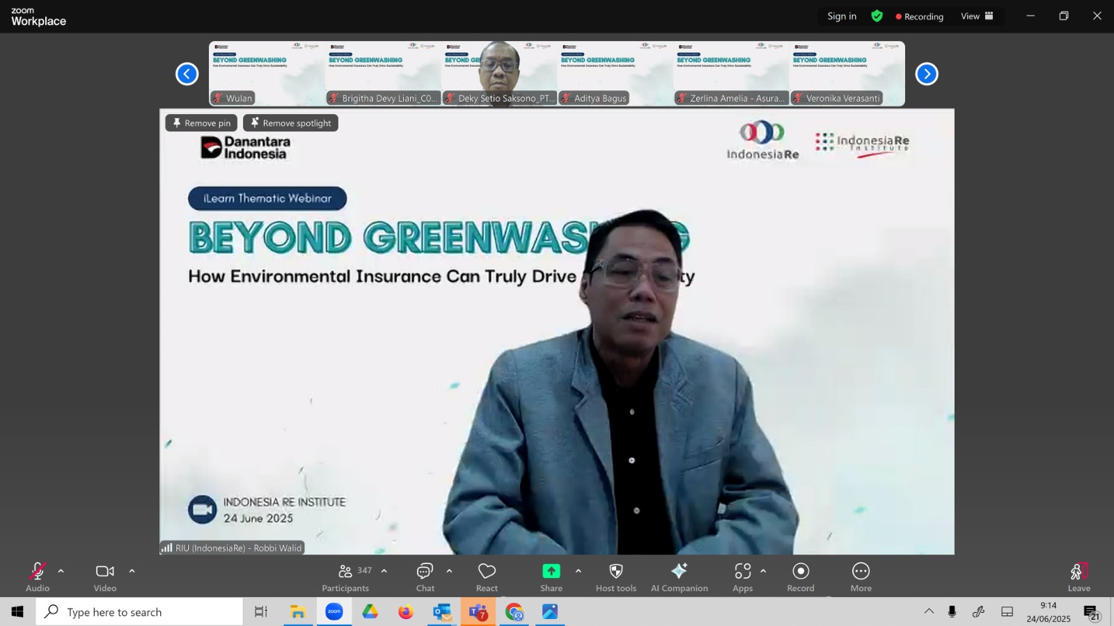Click the green Share screen icon

(x=551, y=571)
